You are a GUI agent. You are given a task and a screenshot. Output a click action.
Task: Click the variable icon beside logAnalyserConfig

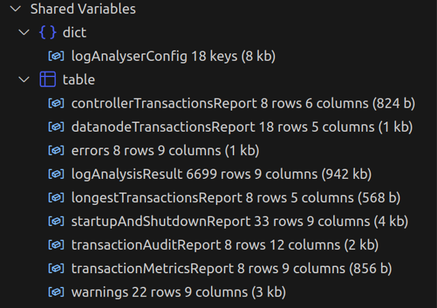click(57, 57)
